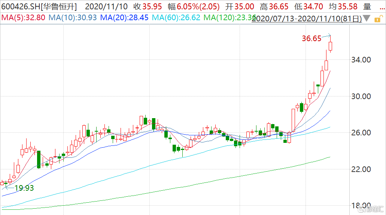Click the closing price 35.95
The image size is (386, 215).
pos(152,7)
